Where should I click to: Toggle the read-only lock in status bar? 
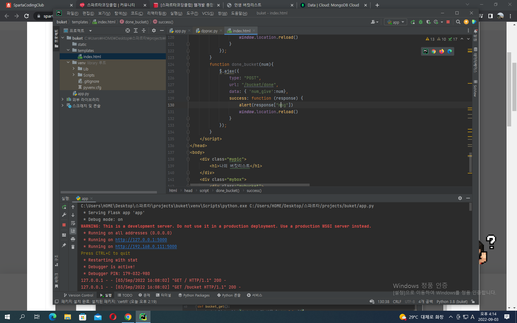(x=473, y=301)
